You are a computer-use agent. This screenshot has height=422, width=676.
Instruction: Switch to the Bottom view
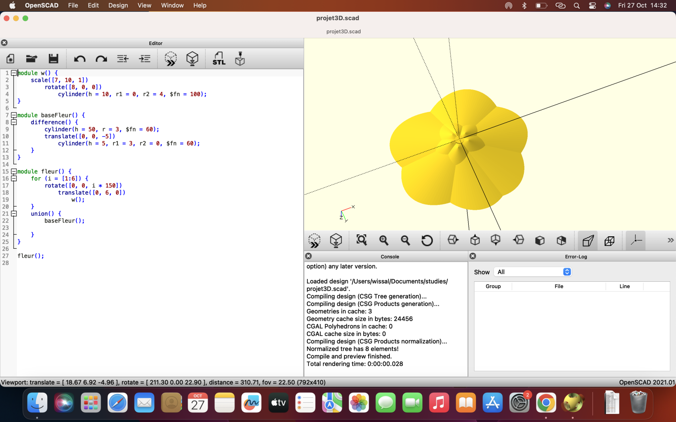point(496,240)
